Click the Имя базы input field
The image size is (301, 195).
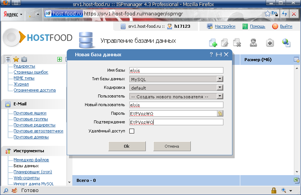tap(176, 70)
